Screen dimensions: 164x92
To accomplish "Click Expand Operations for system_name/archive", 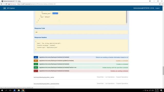I will [x=122, y=84].
